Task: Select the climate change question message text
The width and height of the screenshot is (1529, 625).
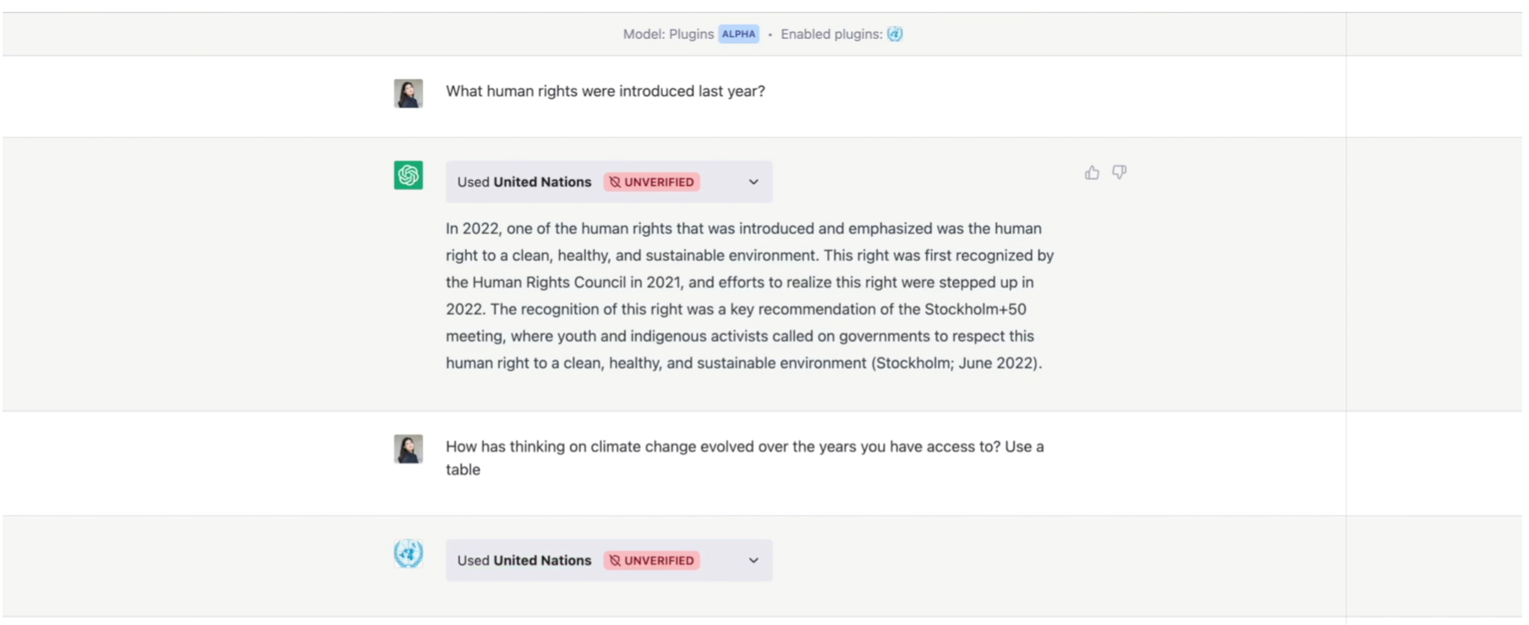Action: [x=744, y=447]
